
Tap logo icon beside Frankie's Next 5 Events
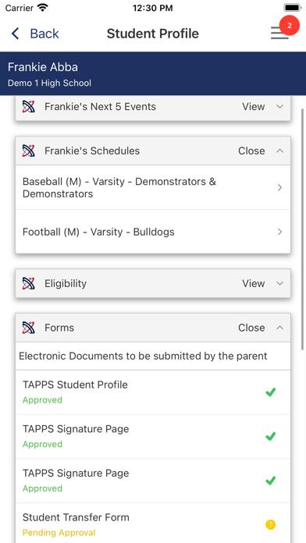pyautogui.click(x=28, y=107)
